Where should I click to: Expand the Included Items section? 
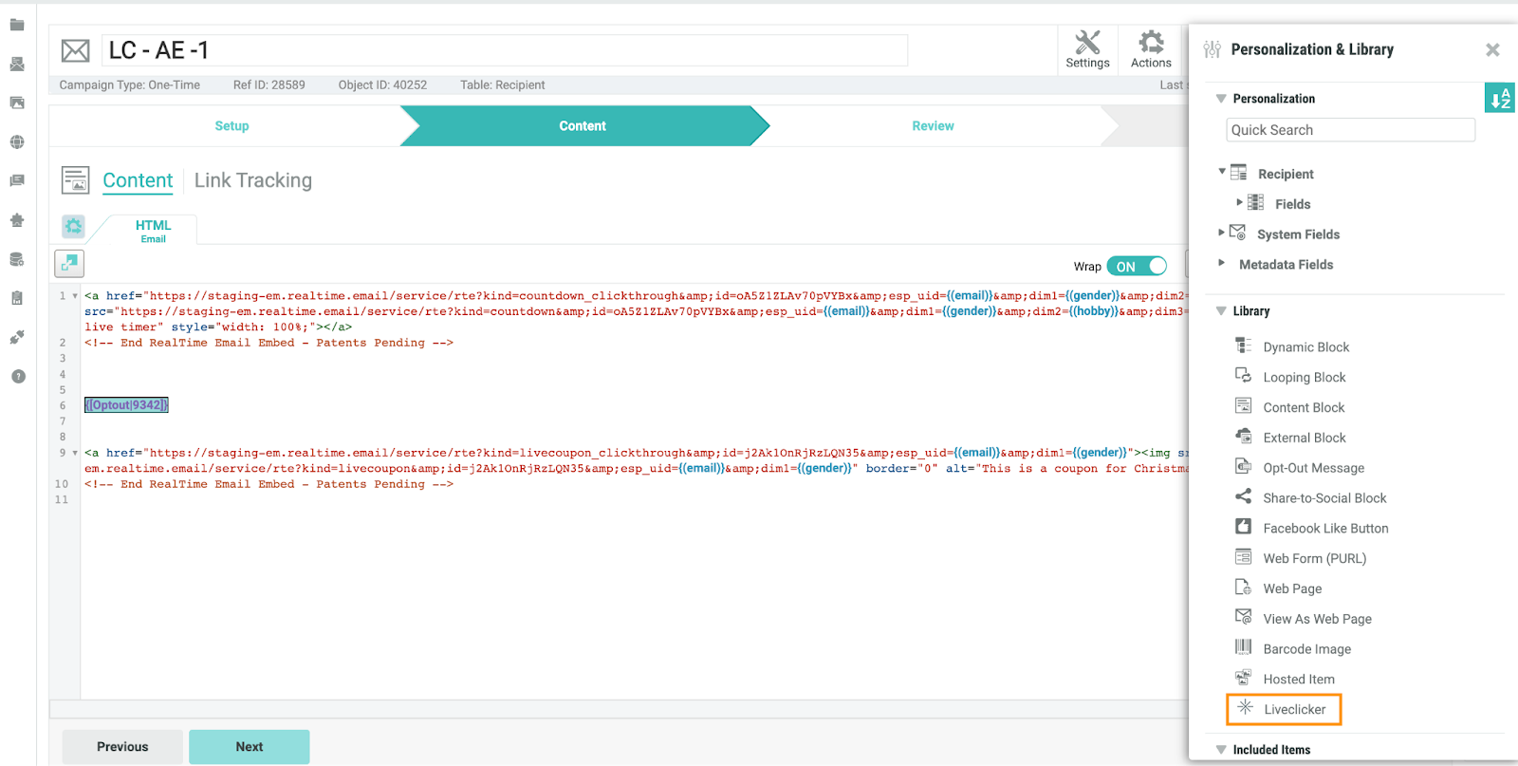point(1221,750)
